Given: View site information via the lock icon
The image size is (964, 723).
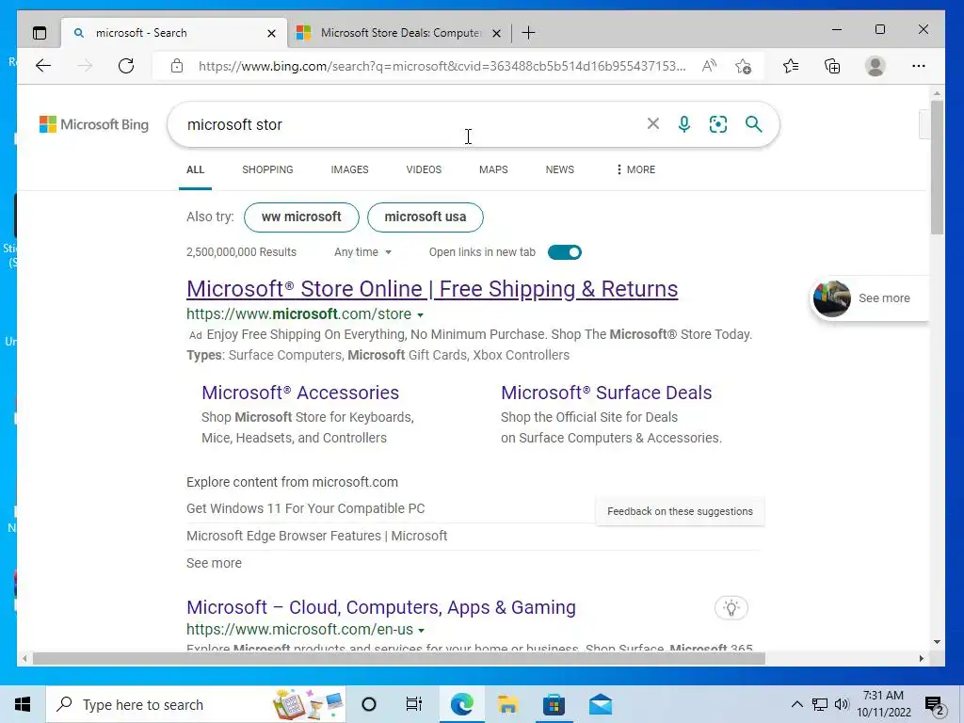Looking at the screenshot, I should coord(177,66).
